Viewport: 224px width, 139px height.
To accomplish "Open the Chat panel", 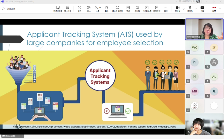I will pos(80,9).
